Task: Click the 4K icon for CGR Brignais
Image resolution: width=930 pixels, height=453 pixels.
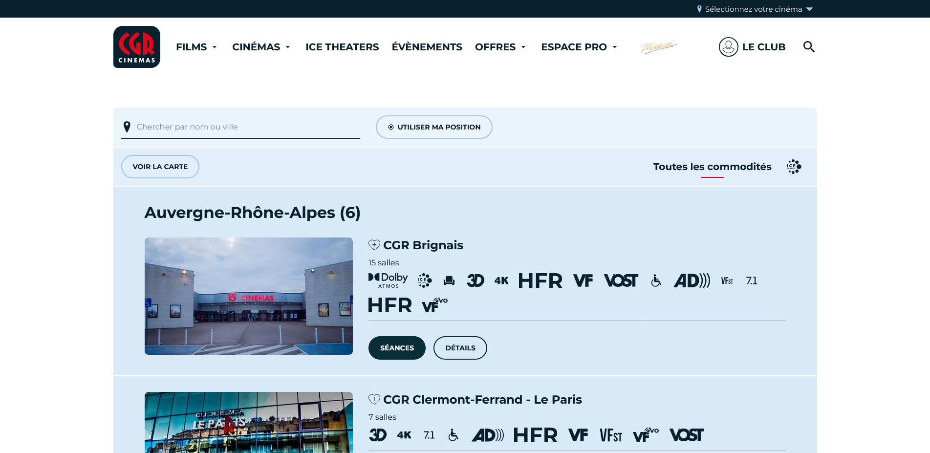Action: pos(501,280)
